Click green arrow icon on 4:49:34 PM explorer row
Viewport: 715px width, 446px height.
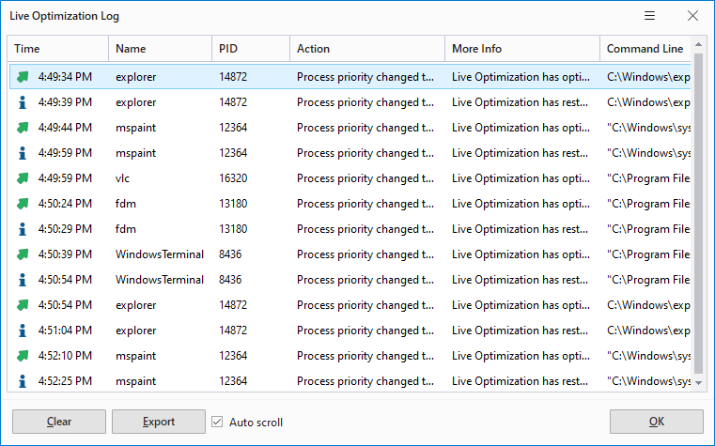pyautogui.click(x=23, y=76)
